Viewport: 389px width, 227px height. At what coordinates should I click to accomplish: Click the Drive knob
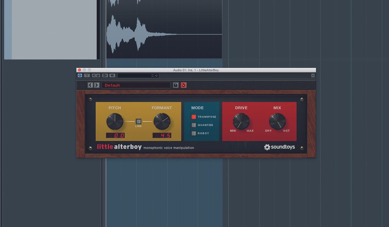pyautogui.click(x=241, y=122)
